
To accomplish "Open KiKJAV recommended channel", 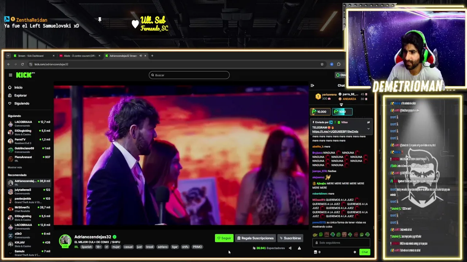I will pos(29,244).
